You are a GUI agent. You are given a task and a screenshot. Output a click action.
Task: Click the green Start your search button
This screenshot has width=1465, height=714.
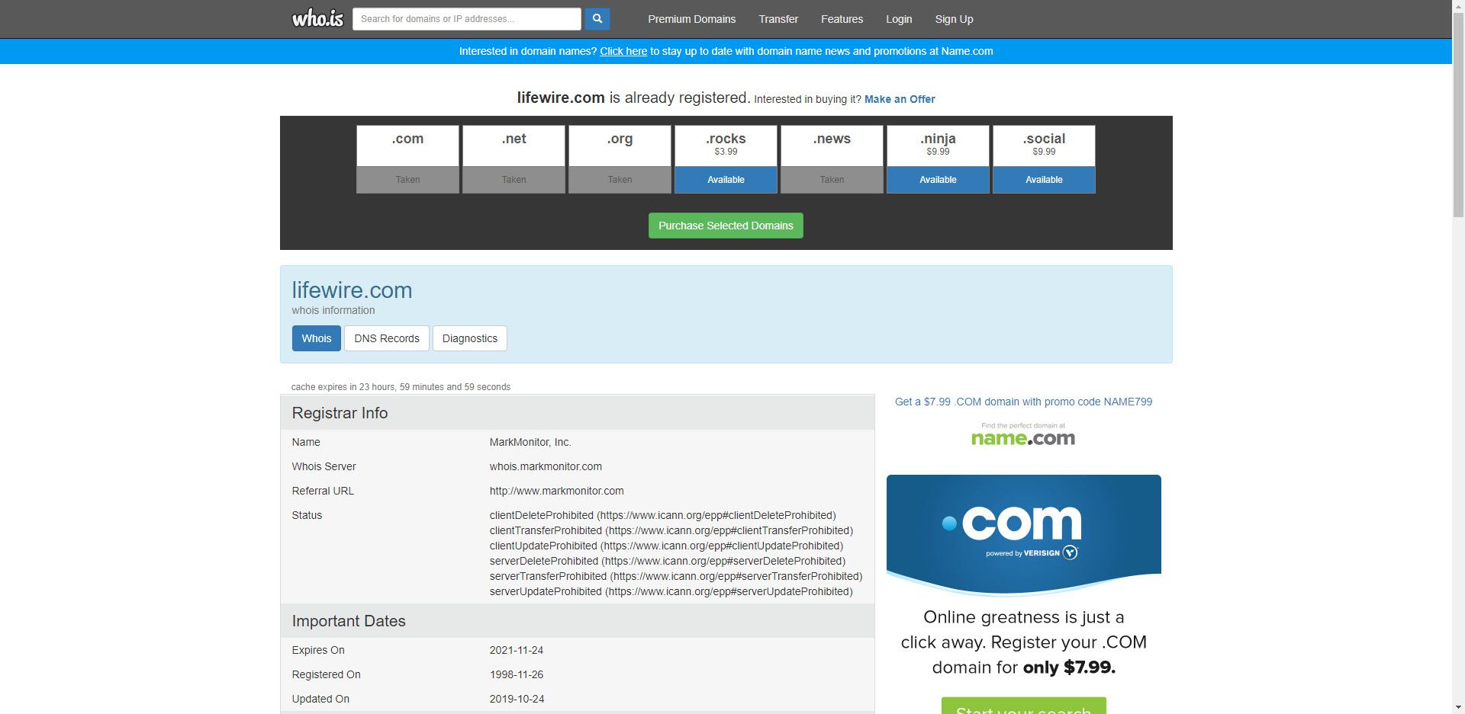[x=1023, y=706]
